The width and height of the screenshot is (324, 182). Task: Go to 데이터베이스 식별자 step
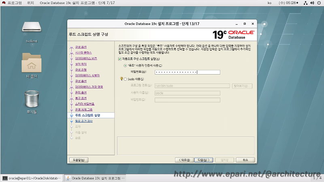(x=87, y=75)
